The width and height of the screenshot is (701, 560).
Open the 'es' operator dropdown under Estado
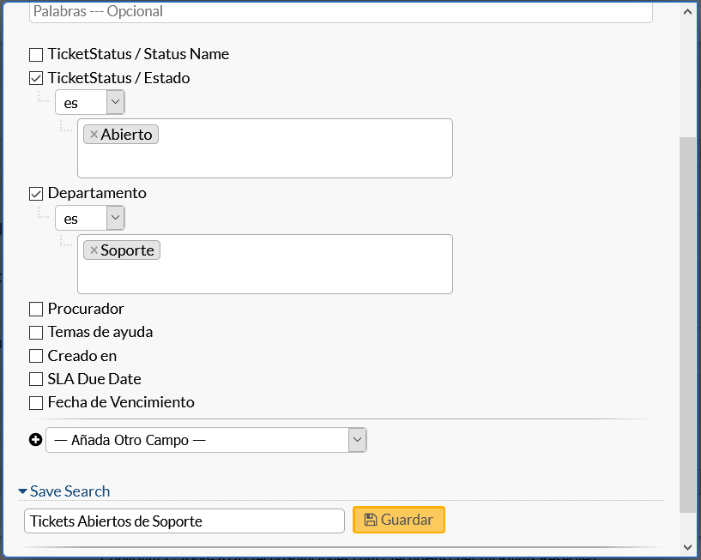tap(90, 103)
